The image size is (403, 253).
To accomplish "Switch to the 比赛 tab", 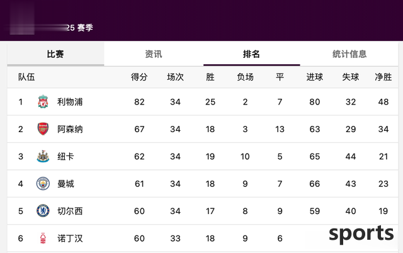I will (x=55, y=54).
